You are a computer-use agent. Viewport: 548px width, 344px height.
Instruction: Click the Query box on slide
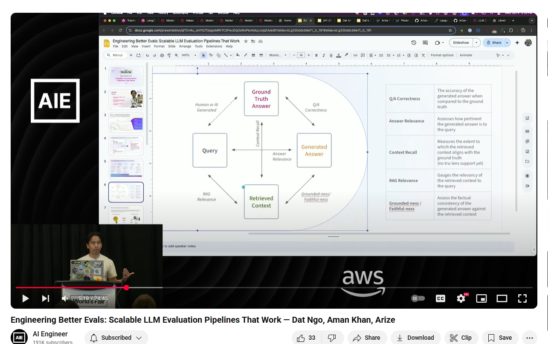(210, 150)
